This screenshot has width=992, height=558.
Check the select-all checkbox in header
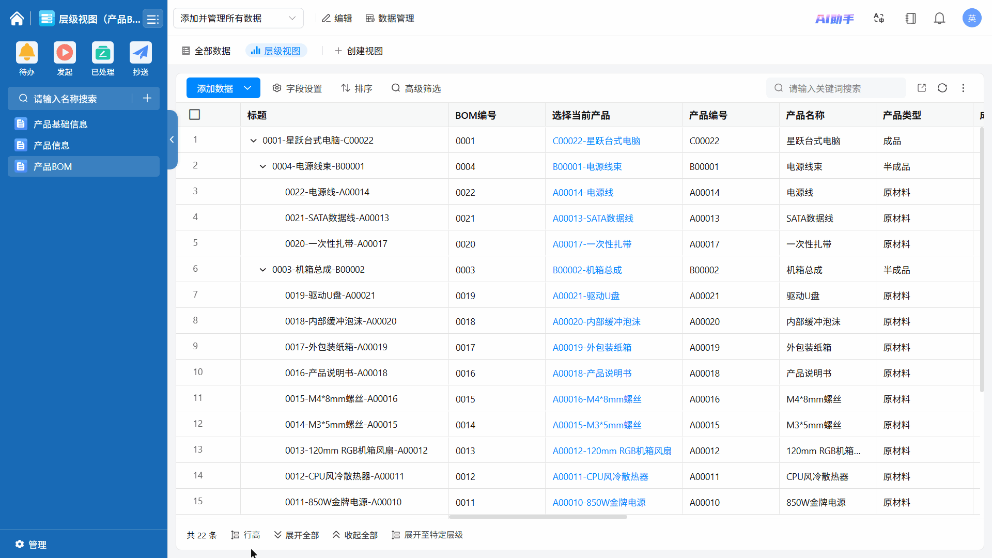pyautogui.click(x=195, y=115)
